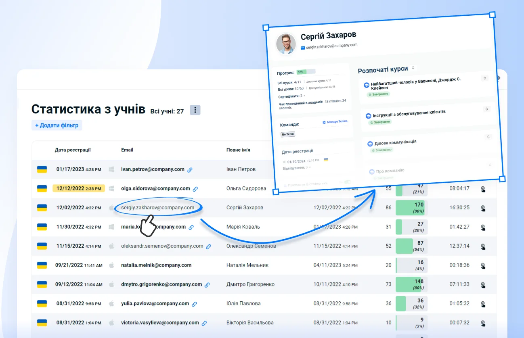Screen dimensions: 524x338
Task: Sort by the Дата реєстрації column header
Action: (x=73, y=150)
